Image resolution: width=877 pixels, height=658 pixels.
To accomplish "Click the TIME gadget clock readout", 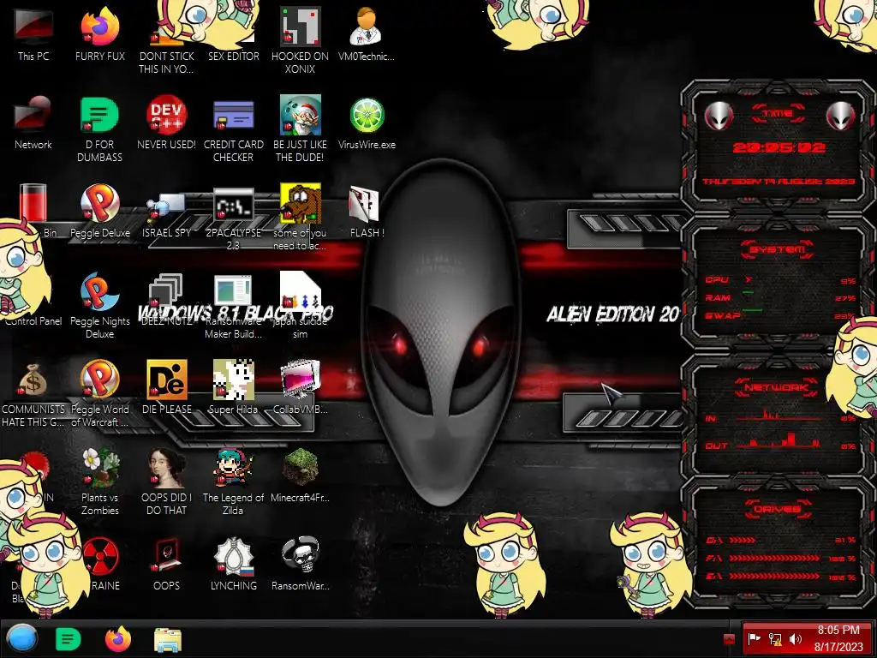I will click(x=779, y=147).
